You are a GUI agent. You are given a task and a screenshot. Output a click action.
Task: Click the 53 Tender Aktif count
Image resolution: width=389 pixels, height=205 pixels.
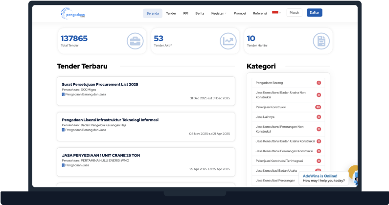click(x=158, y=39)
